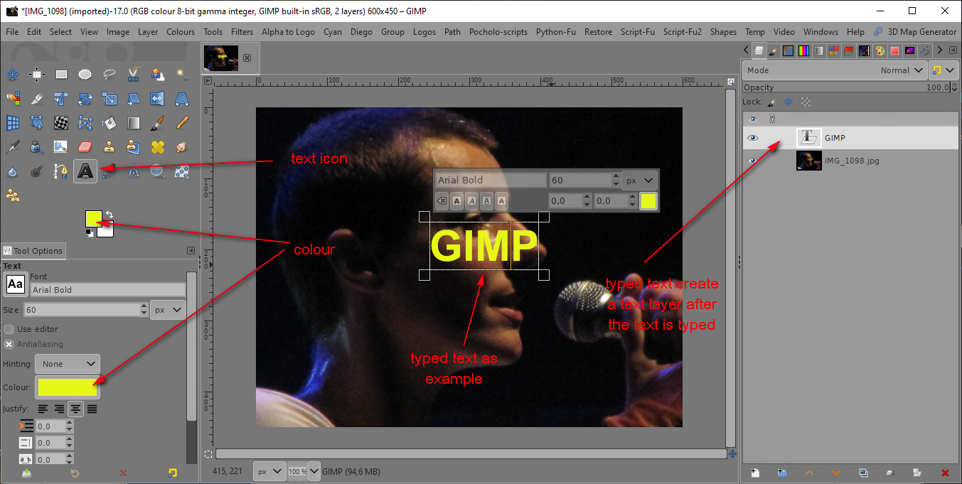The image size is (962, 484).
Task: Open the Filters menu
Action: 242,31
